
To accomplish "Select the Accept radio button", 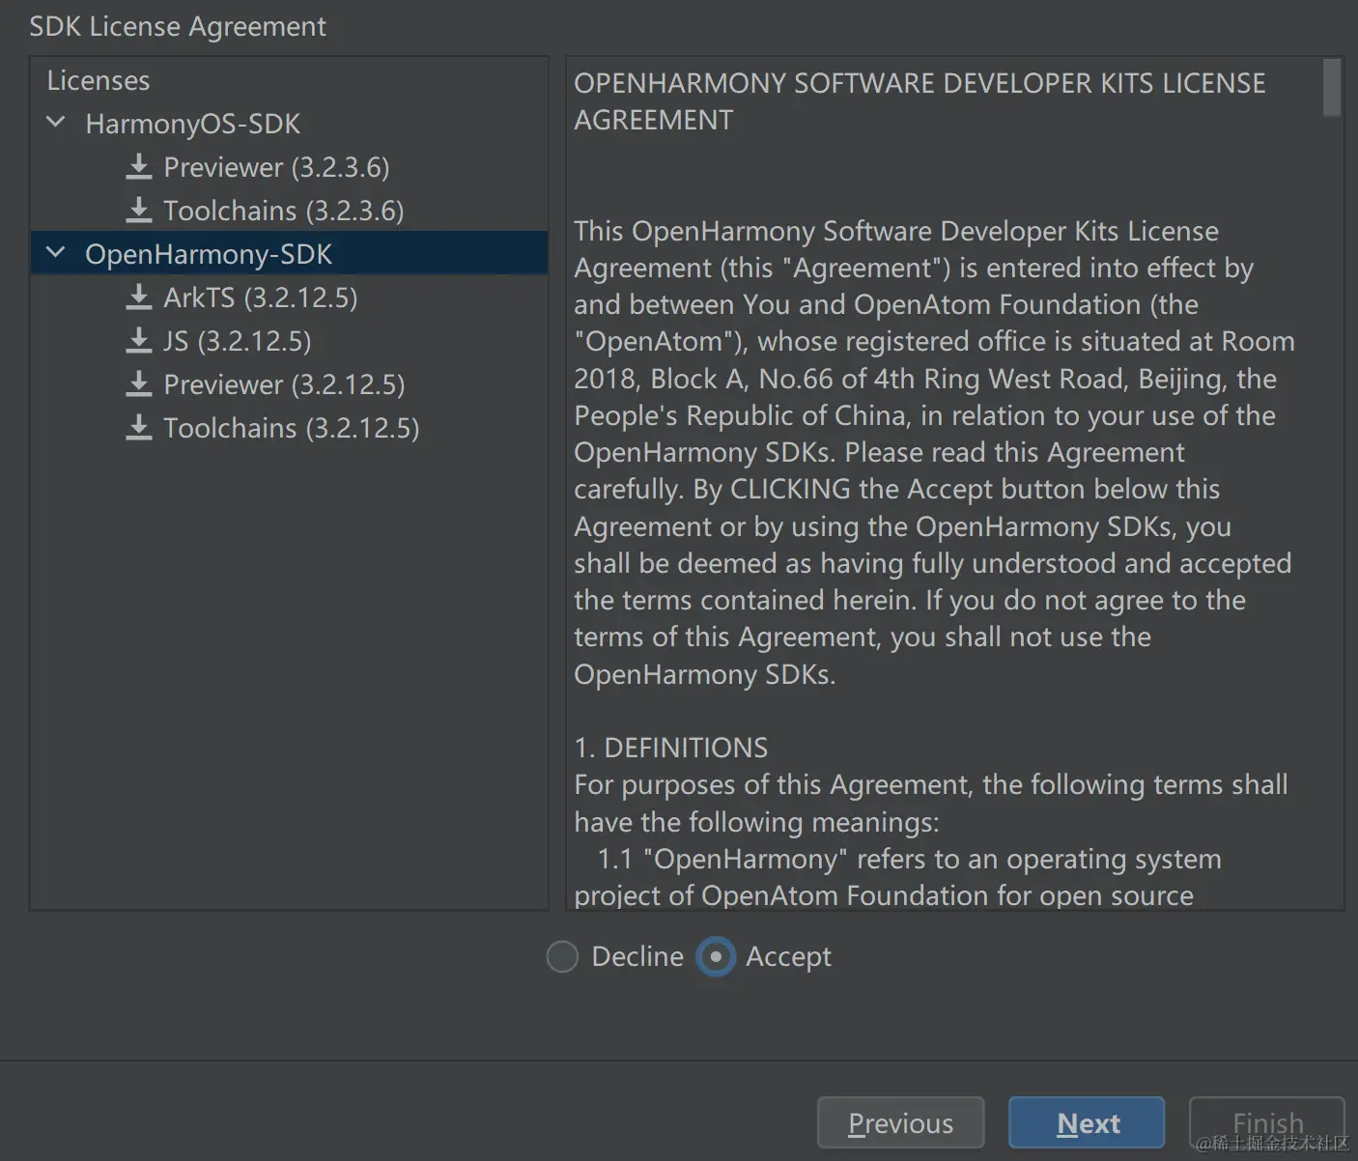I will (x=716, y=957).
